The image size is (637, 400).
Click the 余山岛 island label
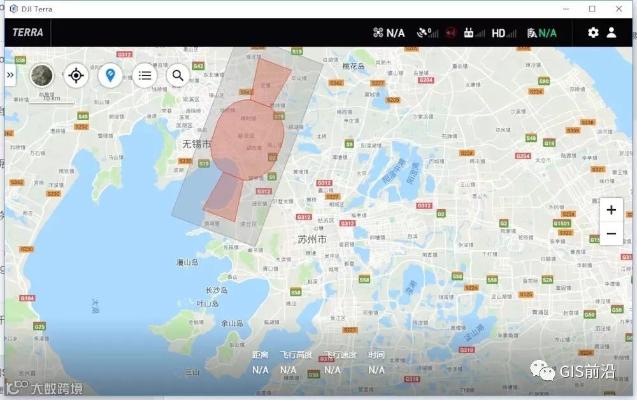tap(232, 323)
